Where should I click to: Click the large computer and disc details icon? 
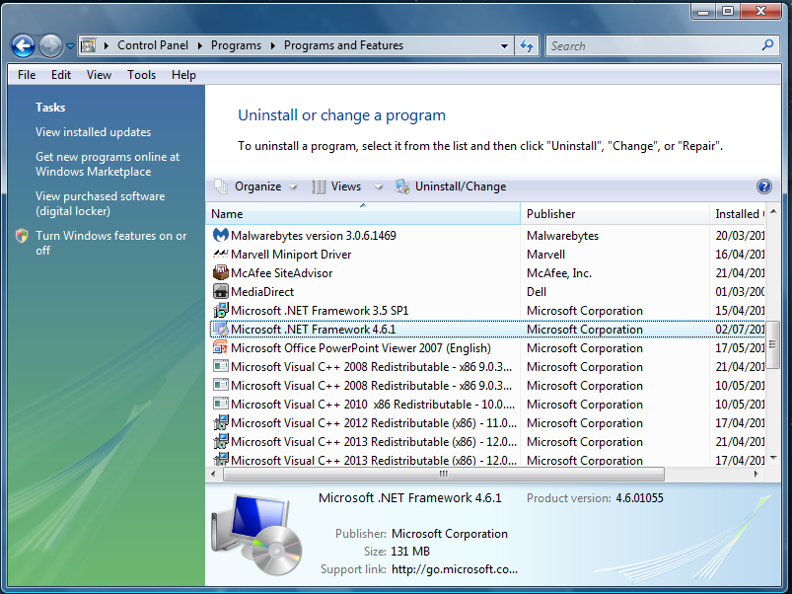tap(256, 535)
